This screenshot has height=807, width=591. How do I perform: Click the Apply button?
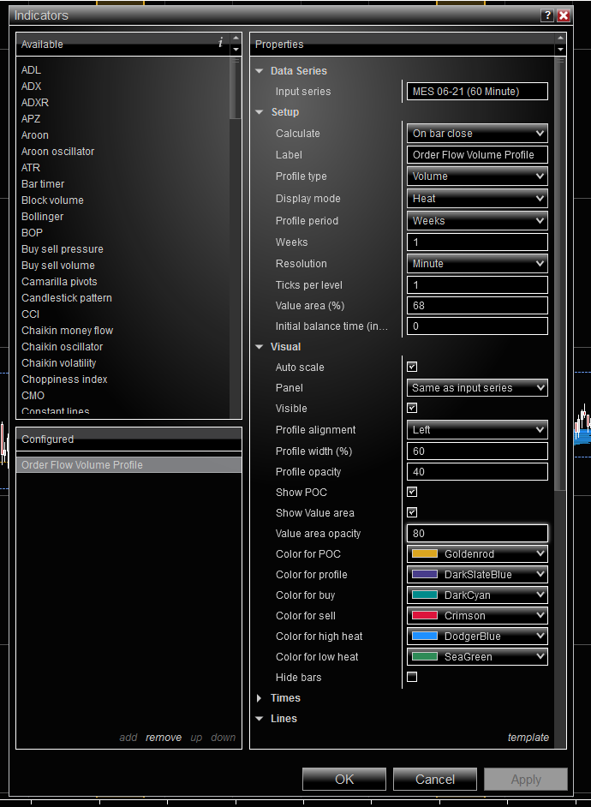coord(526,780)
